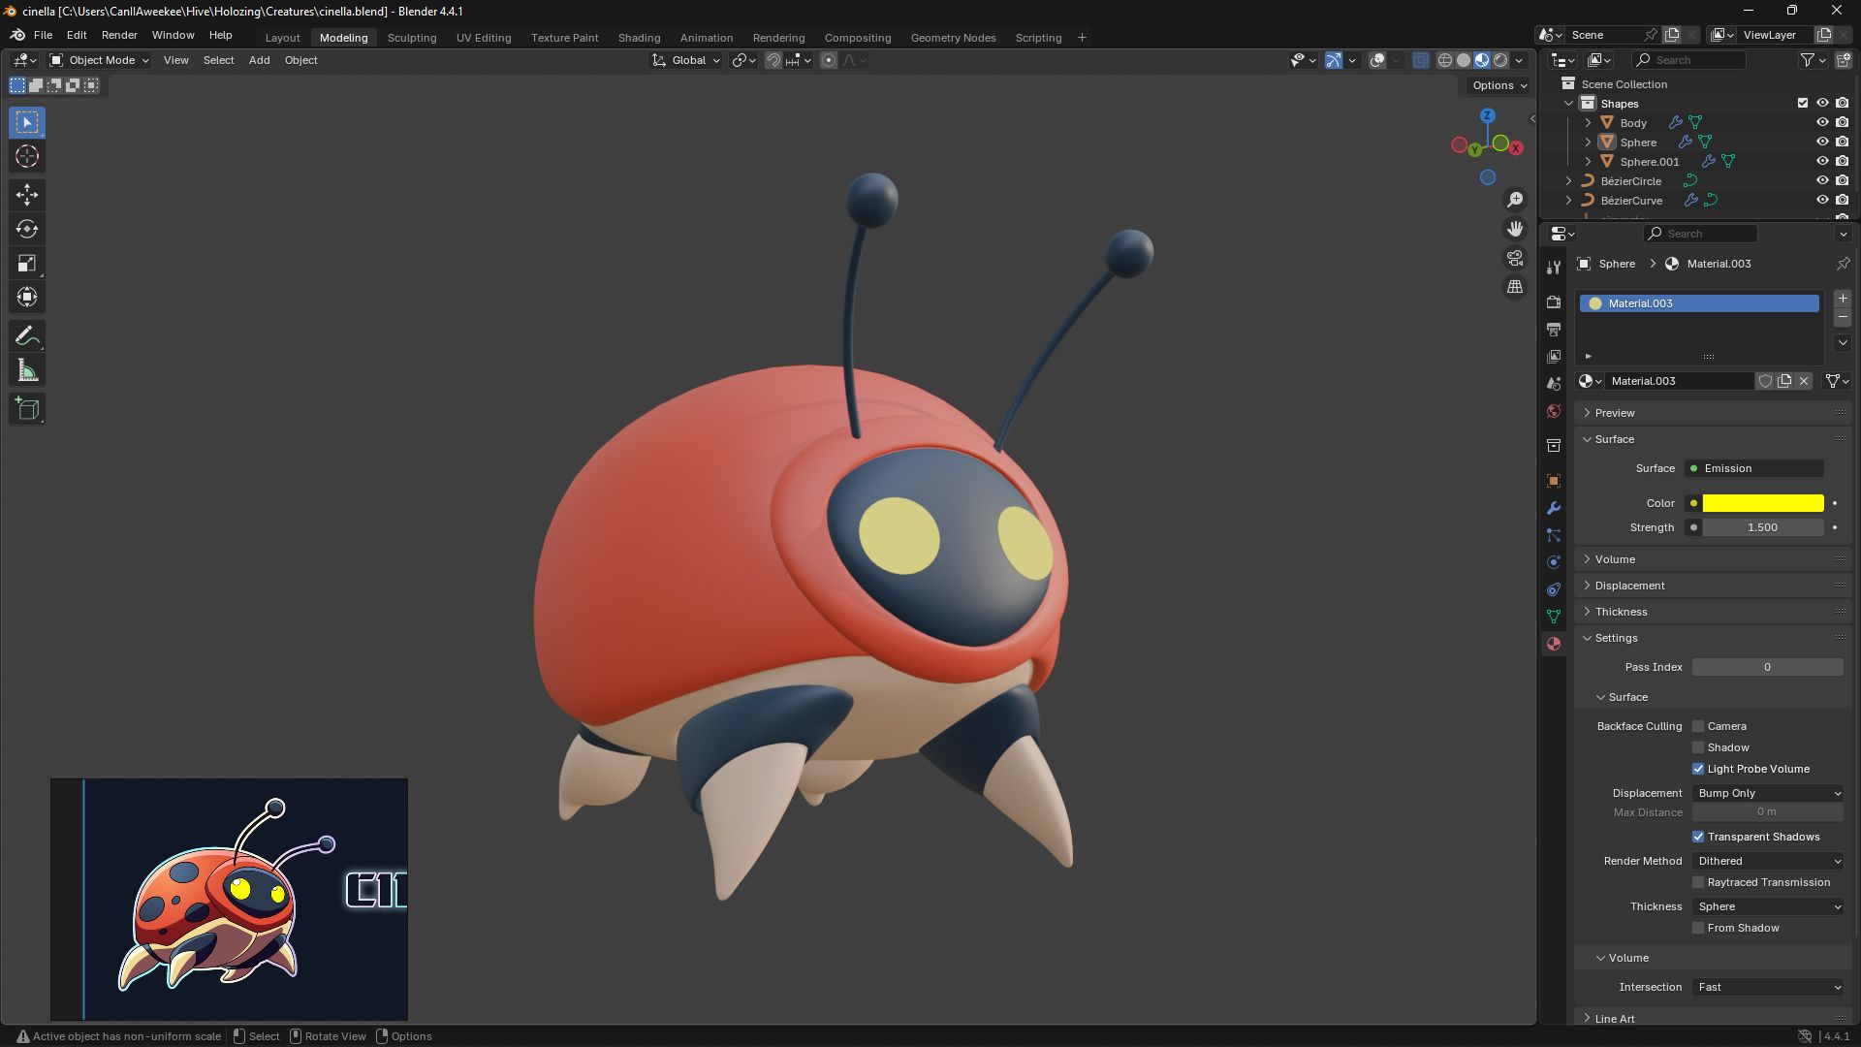Open the Physics properties tab
This screenshot has height=1047, width=1861.
(x=1554, y=562)
